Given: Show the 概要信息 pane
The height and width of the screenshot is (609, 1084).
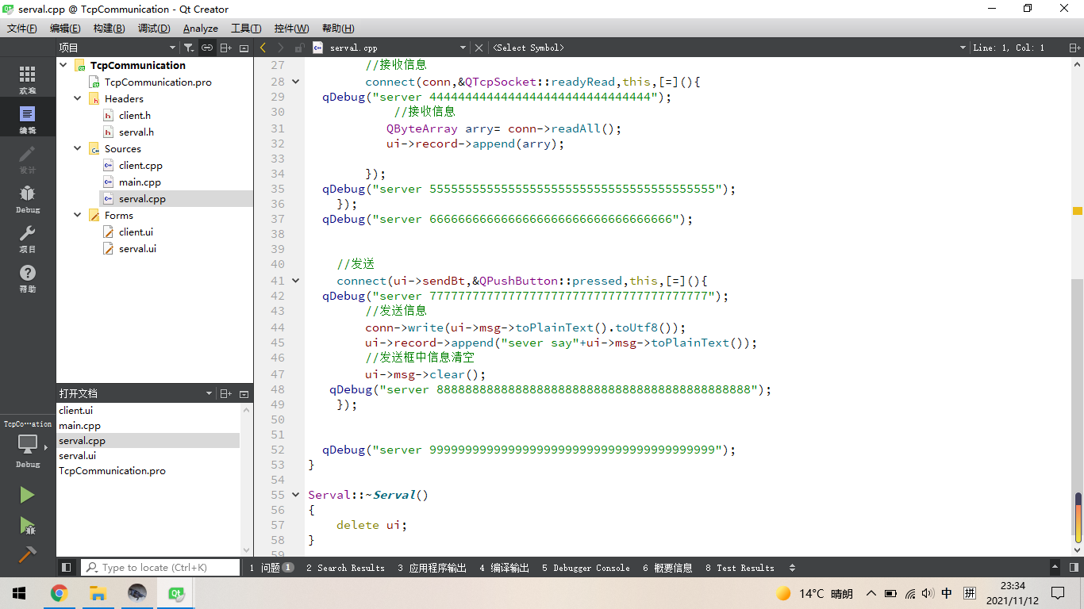Looking at the screenshot, I should (x=667, y=568).
